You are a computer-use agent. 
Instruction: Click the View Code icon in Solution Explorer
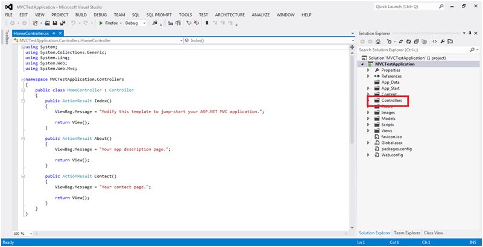[x=435, y=42]
